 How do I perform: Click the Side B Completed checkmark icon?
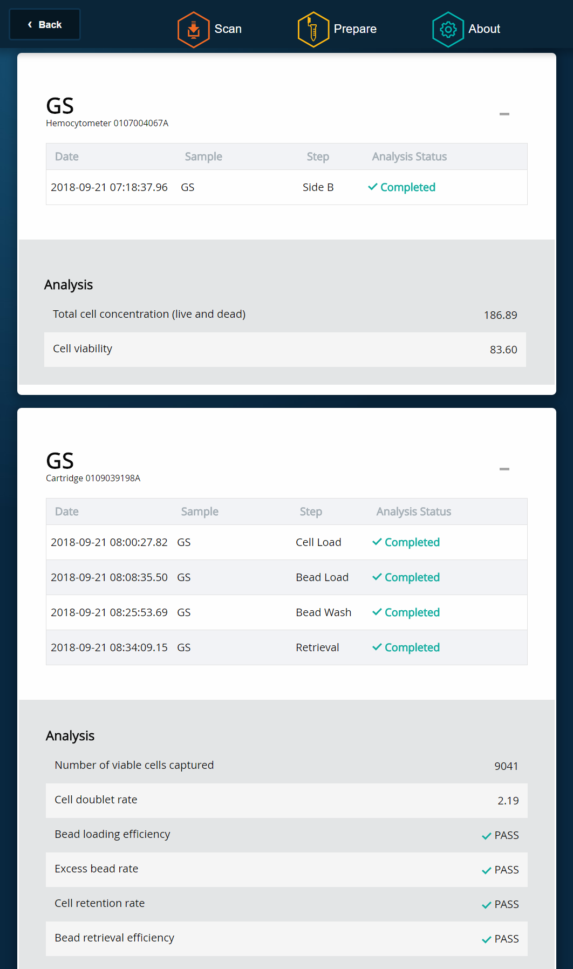coord(372,187)
